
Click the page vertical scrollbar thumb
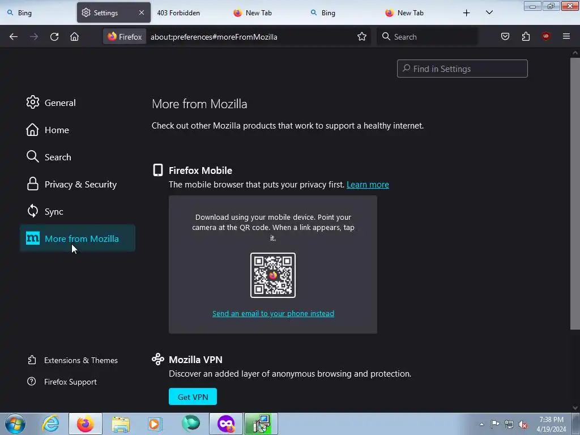click(575, 194)
